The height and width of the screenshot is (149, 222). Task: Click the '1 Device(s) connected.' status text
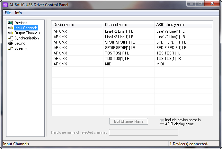coord(189,144)
